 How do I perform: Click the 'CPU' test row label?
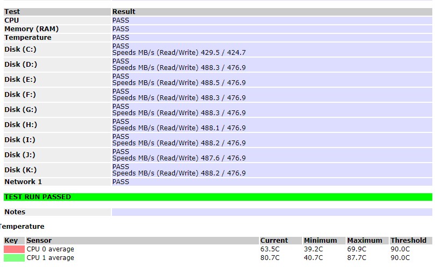point(12,20)
